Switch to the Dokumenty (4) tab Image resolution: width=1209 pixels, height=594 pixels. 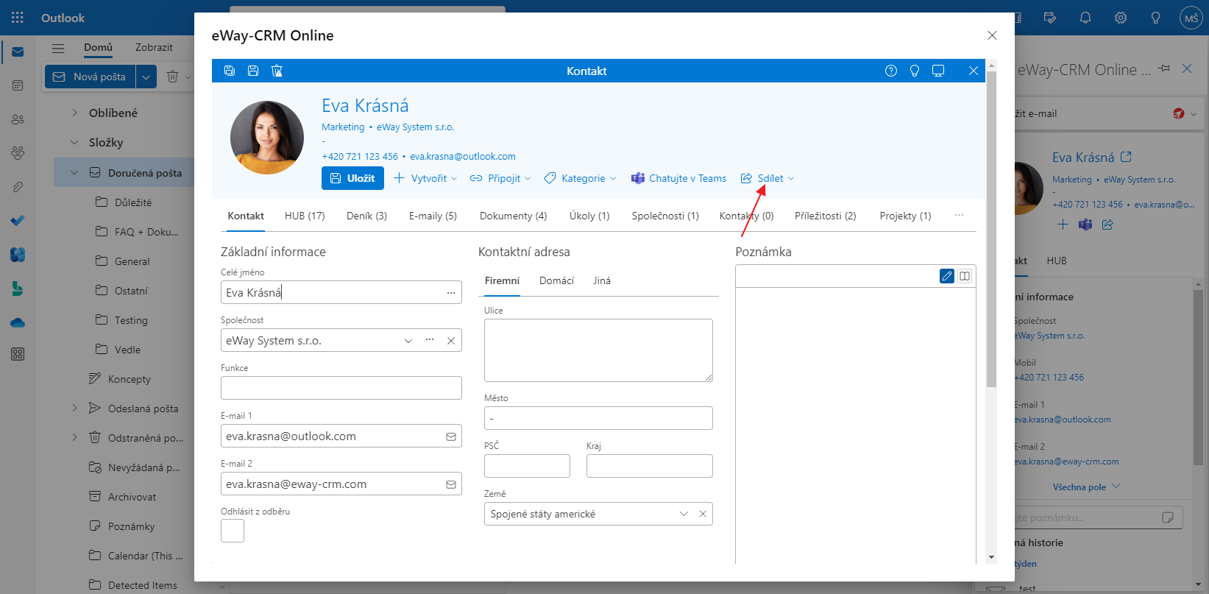(x=513, y=216)
